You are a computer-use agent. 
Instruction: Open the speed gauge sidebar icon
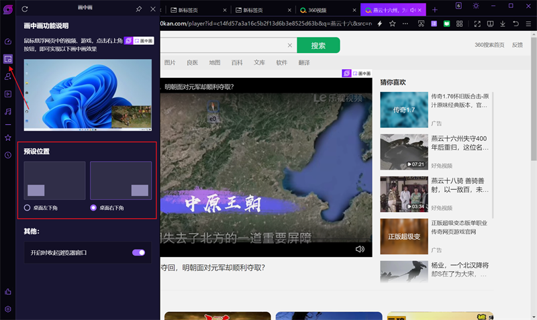[8, 42]
